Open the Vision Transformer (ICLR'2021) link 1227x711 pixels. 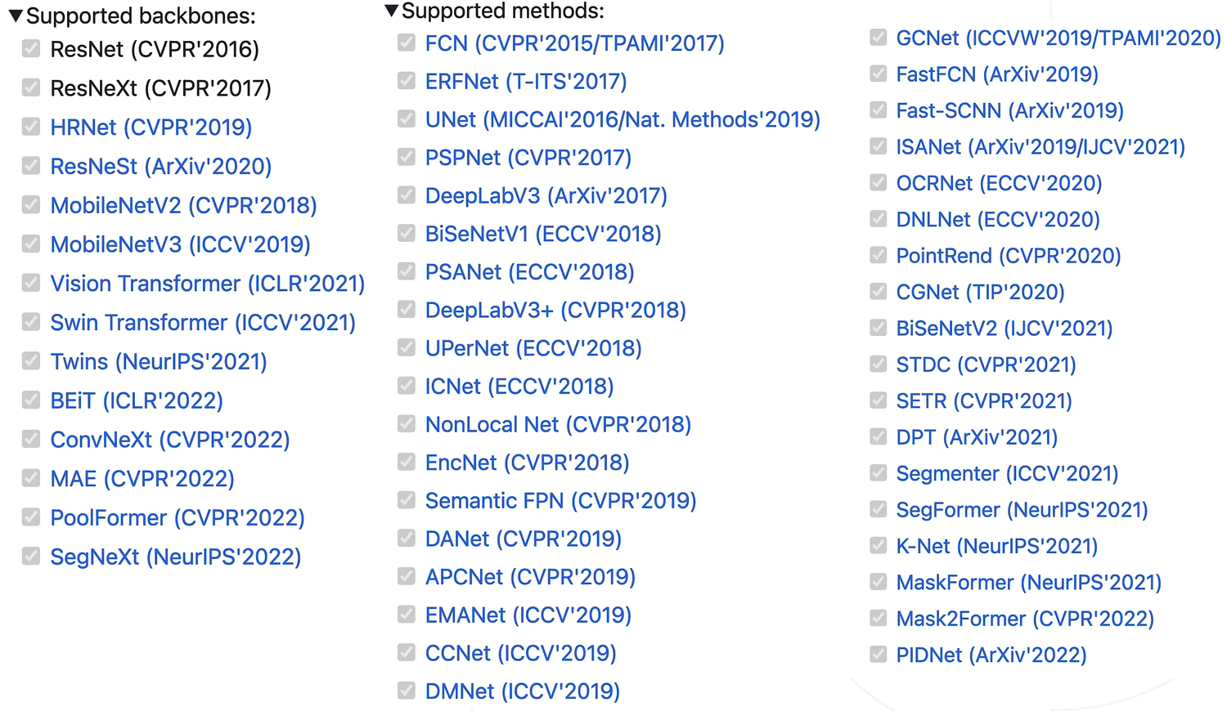[x=208, y=284]
